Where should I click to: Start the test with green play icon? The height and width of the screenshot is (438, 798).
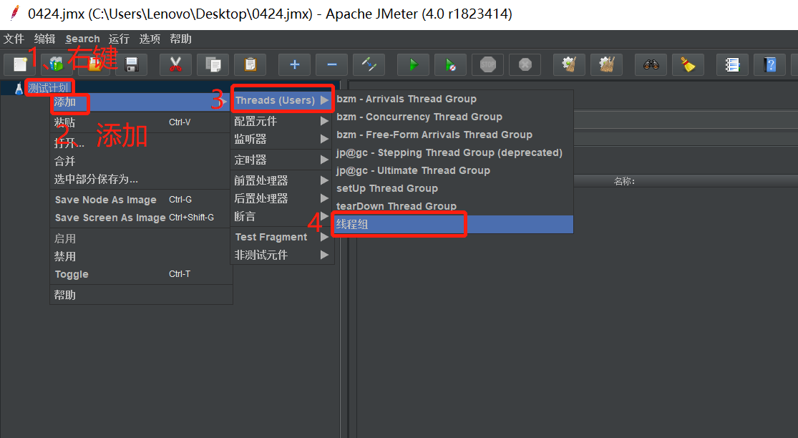click(413, 64)
